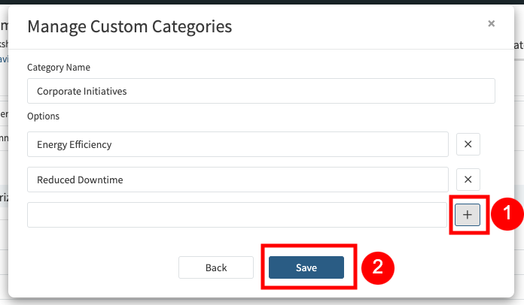Click the Category Name label
The image size is (524, 305).
point(59,67)
